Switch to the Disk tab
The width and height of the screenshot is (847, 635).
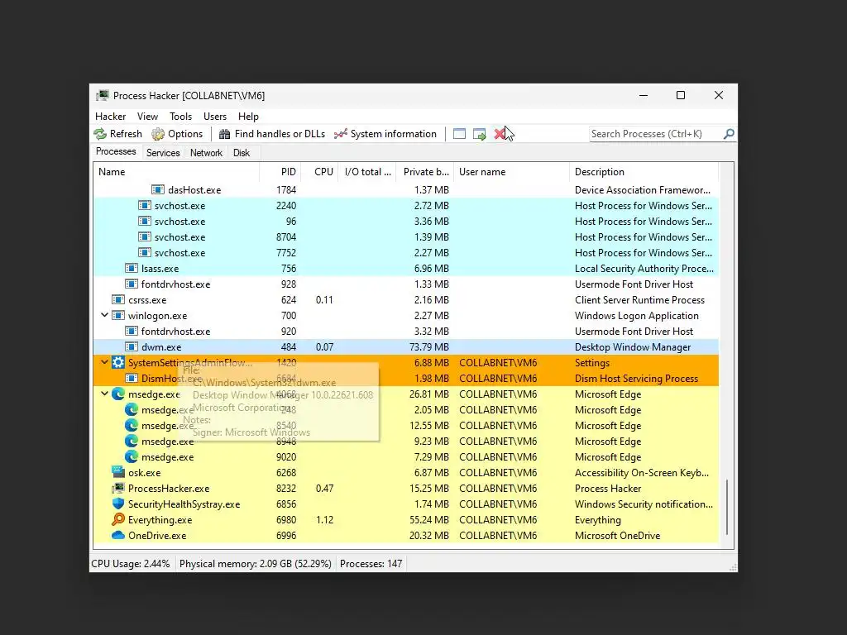point(242,153)
